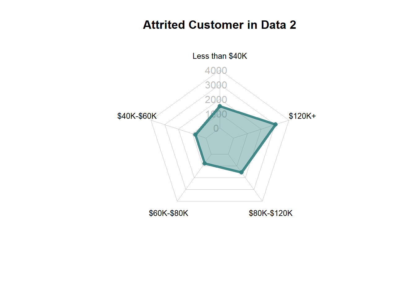The height and width of the screenshot is (297, 416).
Task: Click the data point on $80K-$120K axis
Action: (242, 172)
